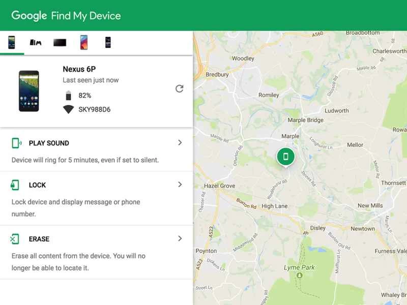Click the Wi-Fi signal icon

(69, 109)
